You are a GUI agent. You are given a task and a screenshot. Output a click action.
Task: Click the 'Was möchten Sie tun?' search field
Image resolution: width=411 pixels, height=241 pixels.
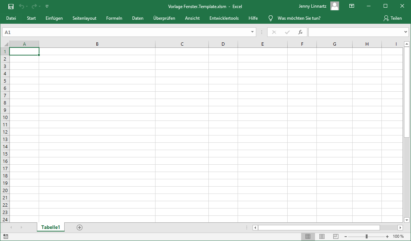299,18
